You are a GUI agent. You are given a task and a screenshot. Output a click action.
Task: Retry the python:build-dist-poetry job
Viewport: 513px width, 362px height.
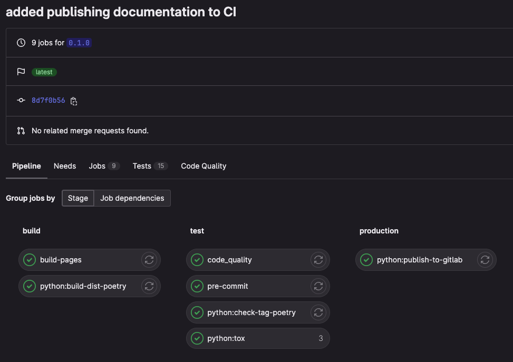(149, 286)
